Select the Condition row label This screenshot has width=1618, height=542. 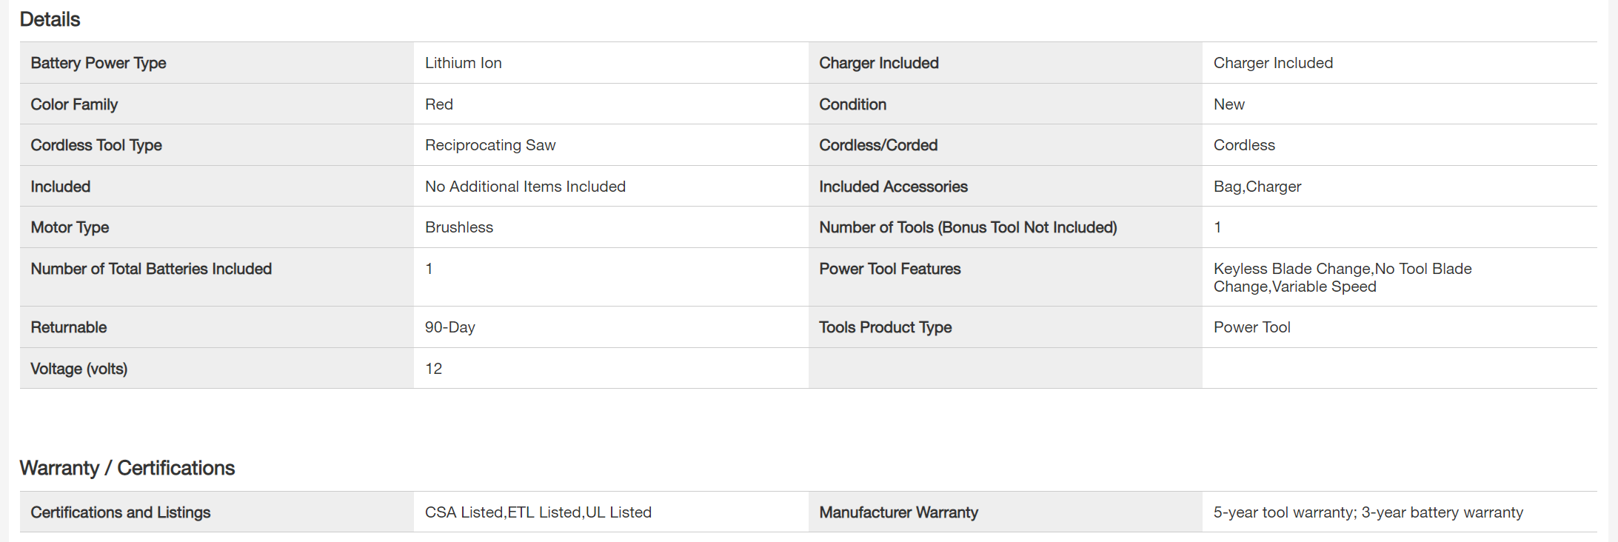[x=852, y=104]
